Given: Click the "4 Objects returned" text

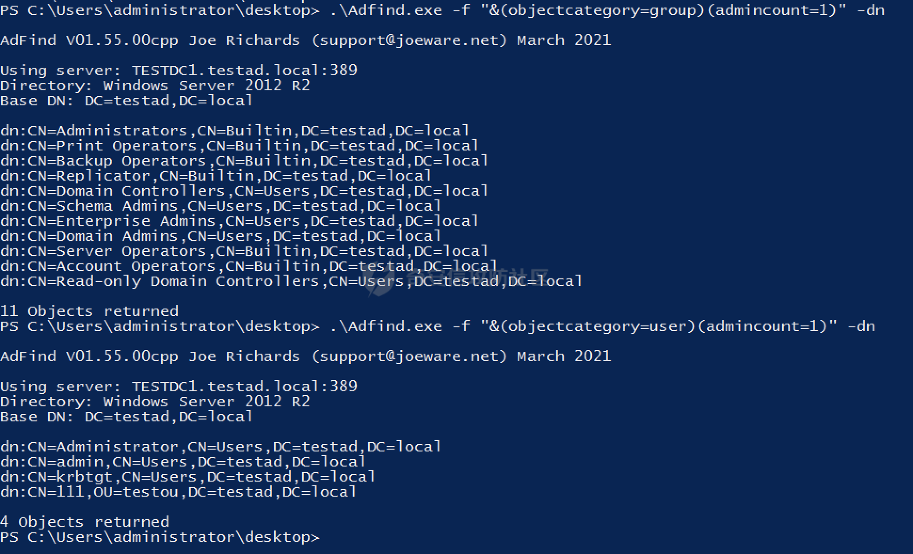Looking at the screenshot, I should click(85, 522).
